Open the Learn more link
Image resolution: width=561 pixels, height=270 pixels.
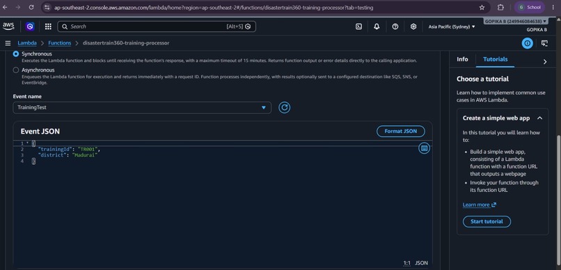coord(479,205)
